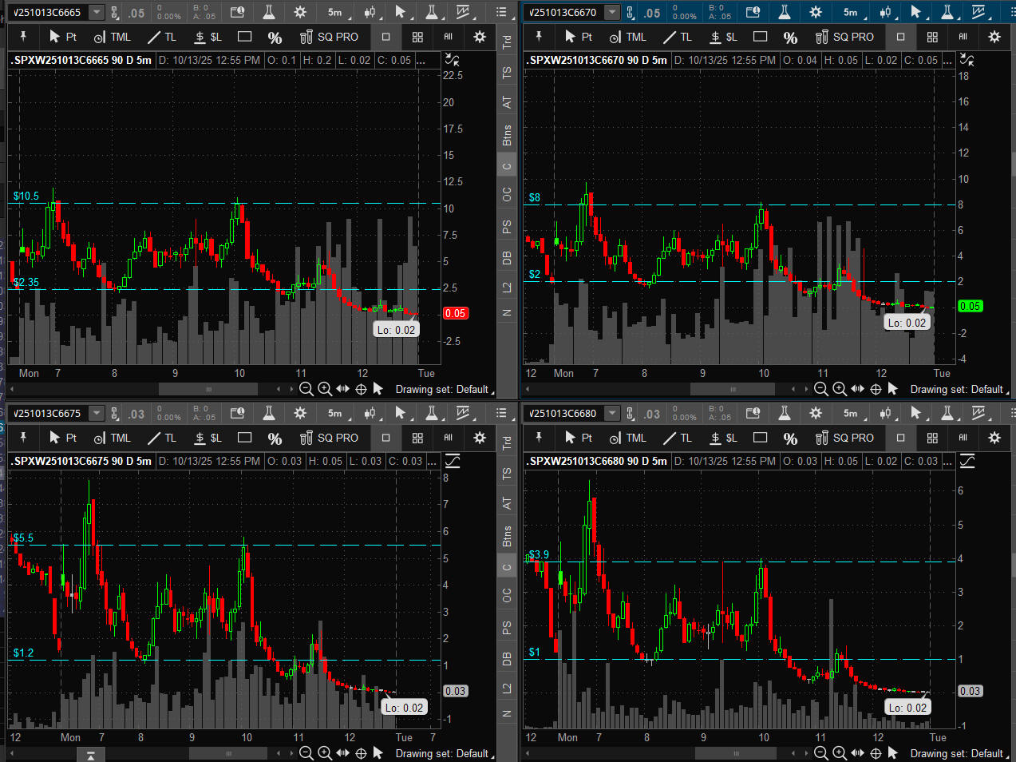Open the Trd side tab beside the 6665 chart
Image resolution: width=1016 pixels, height=762 pixels.
(507, 42)
